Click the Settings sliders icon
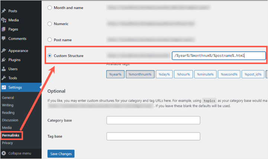268x159 pixels. tap(4, 87)
